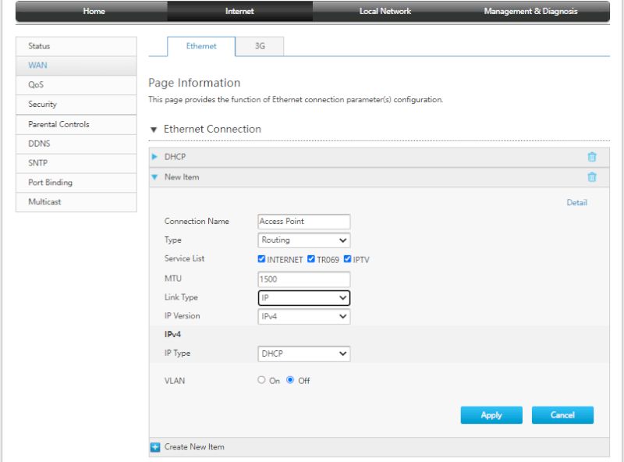Open the Link Type dropdown
Image resolution: width=624 pixels, height=462 pixels.
pyautogui.click(x=303, y=298)
